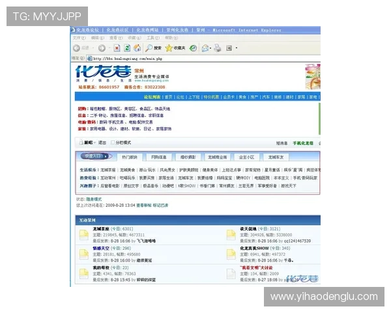Open the 工具 (Tools) menu
This screenshot has width=391, height=313.
(x=153, y=38)
